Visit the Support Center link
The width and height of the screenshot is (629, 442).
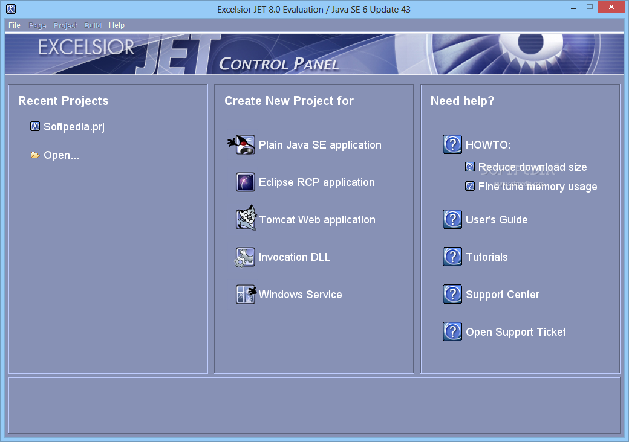click(x=502, y=295)
